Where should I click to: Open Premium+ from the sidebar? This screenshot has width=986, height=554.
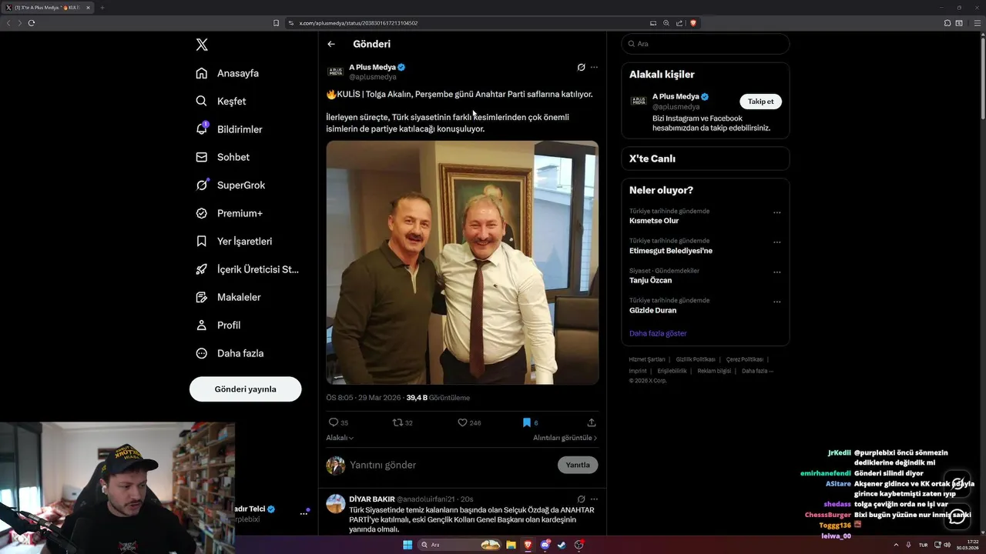(x=229, y=213)
